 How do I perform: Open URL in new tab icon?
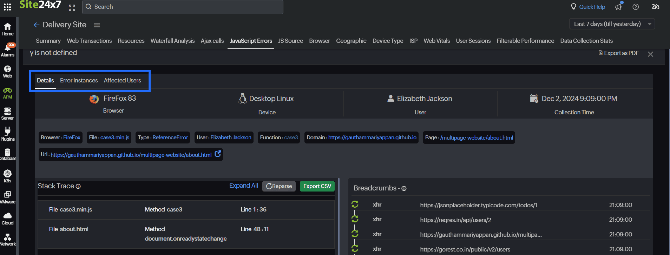point(218,154)
